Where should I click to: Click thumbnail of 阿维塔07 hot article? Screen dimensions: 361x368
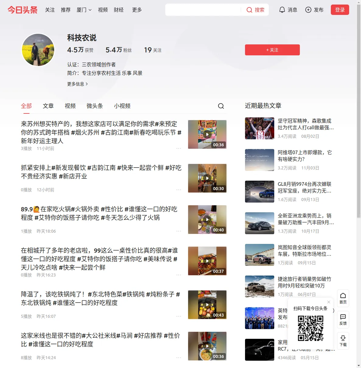tap(260, 160)
